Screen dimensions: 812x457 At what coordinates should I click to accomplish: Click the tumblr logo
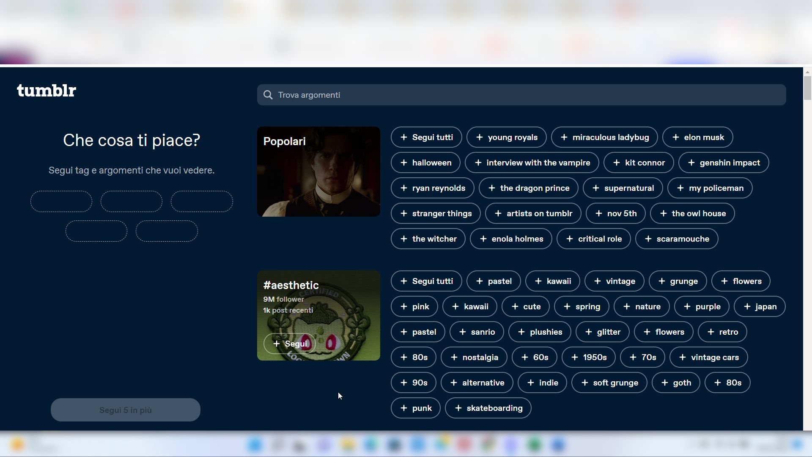(47, 91)
